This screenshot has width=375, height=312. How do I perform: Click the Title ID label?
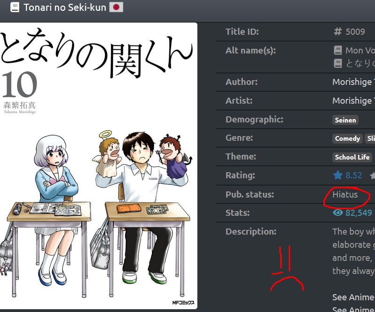tap(242, 31)
